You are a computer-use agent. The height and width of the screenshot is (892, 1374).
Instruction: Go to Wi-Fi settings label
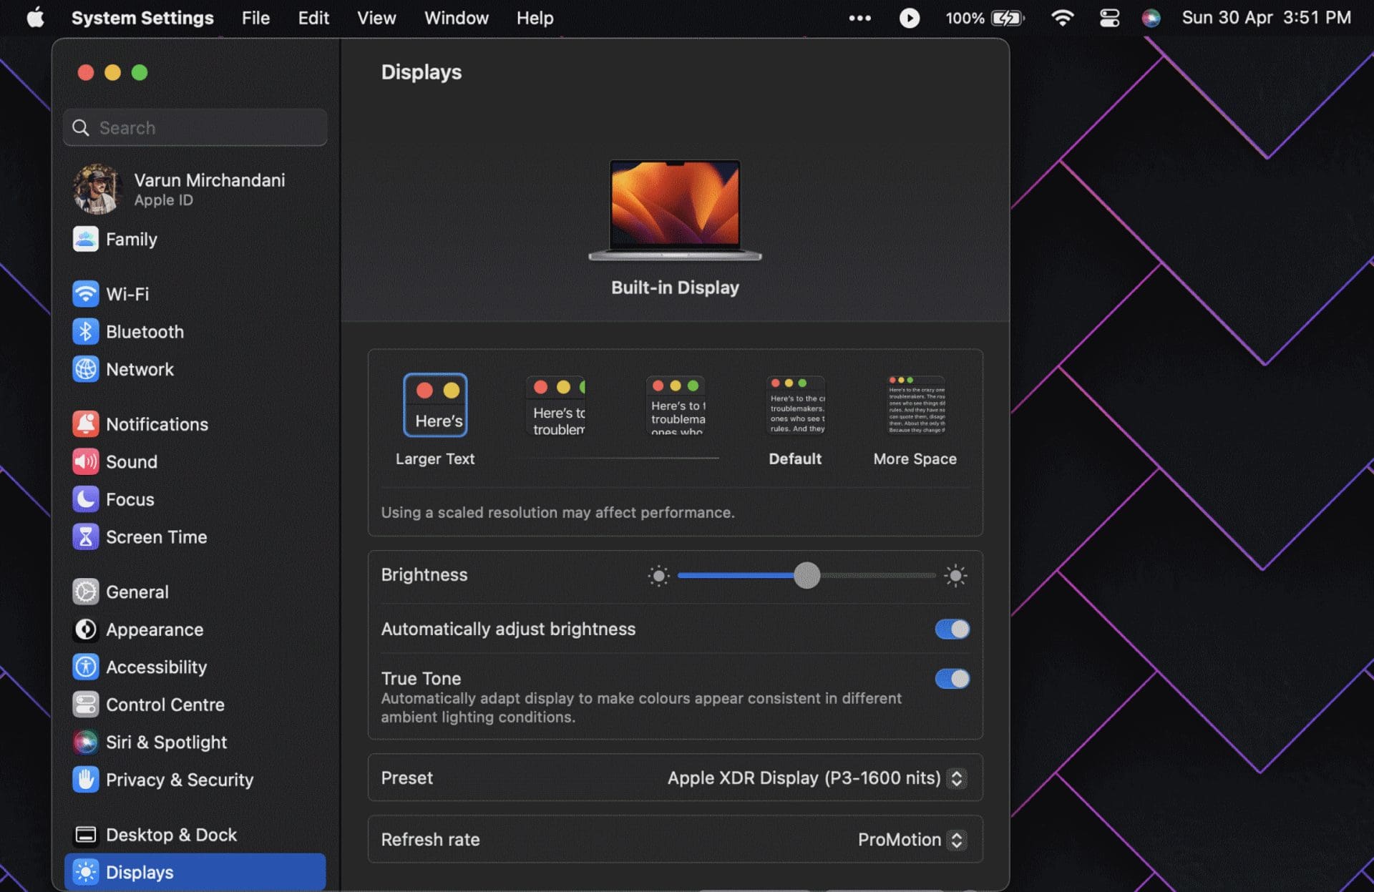click(x=127, y=294)
